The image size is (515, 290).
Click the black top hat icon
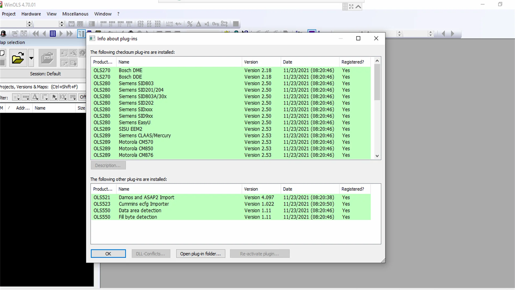(x=3, y=34)
